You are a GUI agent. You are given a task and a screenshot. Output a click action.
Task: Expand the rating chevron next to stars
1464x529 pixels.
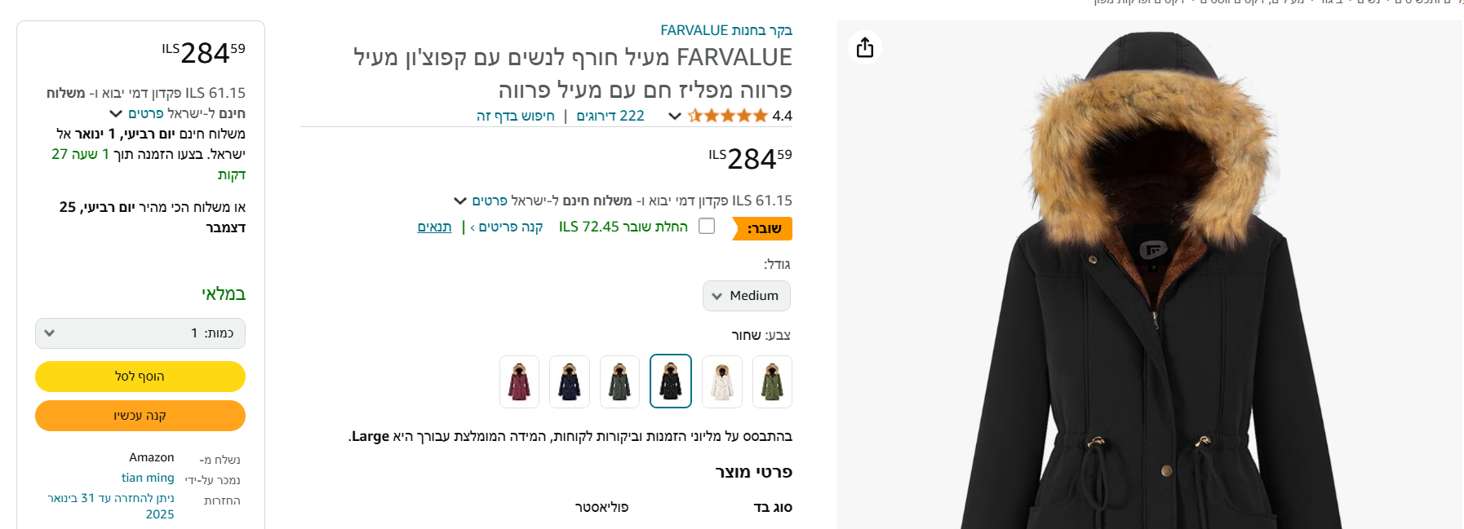(x=675, y=116)
